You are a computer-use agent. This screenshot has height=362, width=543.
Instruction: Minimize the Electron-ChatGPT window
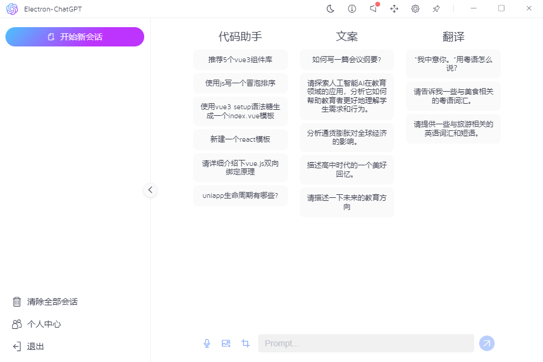pyautogui.click(x=474, y=8)
